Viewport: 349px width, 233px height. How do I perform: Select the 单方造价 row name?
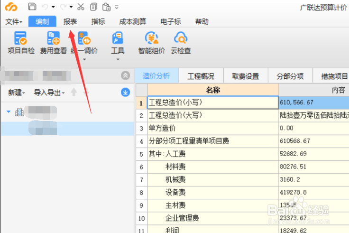point(213,128)
